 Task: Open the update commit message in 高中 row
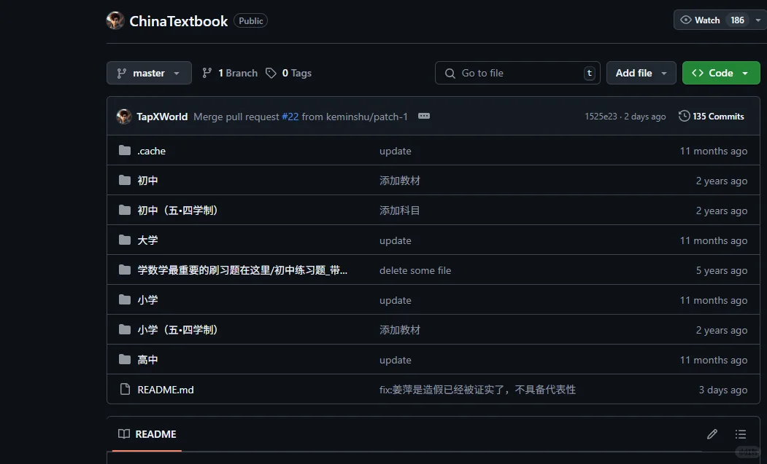tap(396, 360)
